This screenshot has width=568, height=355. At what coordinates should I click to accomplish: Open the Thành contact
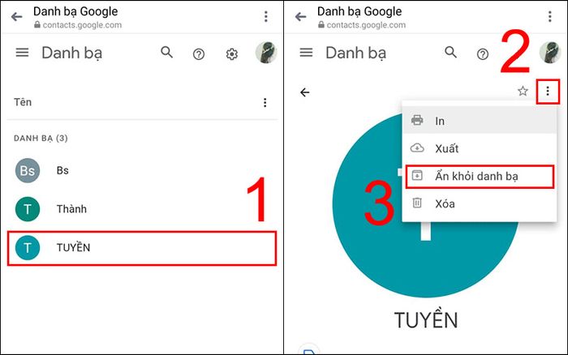[x=142, y=209]
